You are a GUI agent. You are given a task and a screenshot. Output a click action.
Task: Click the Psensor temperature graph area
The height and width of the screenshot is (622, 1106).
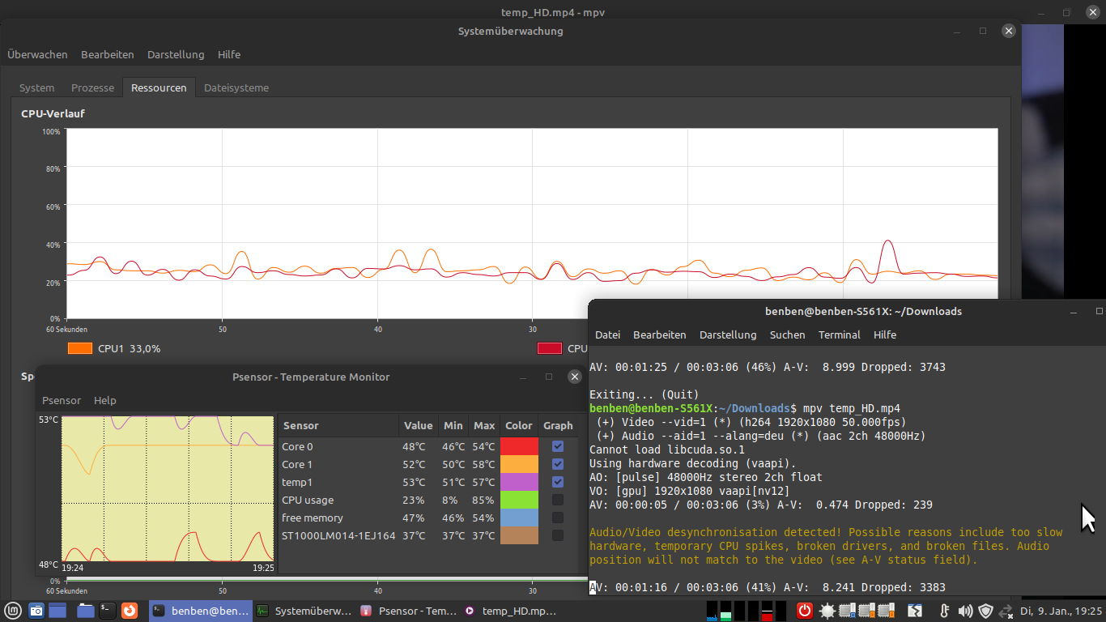click(168, 489)
